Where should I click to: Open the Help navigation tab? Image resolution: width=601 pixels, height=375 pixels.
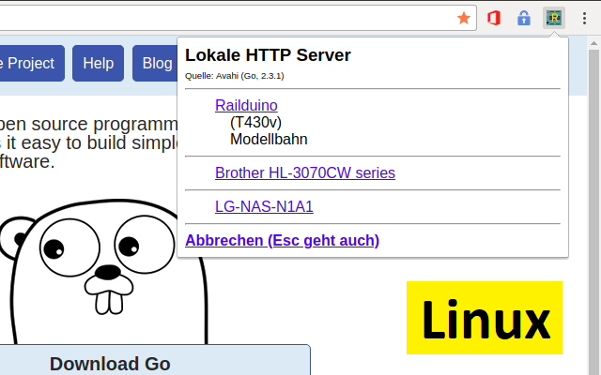98,63
